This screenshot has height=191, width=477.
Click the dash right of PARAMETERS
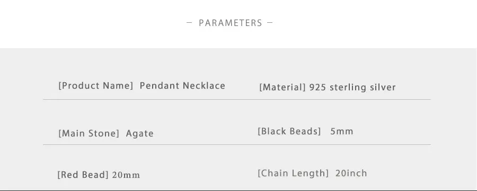coord(270,23)
